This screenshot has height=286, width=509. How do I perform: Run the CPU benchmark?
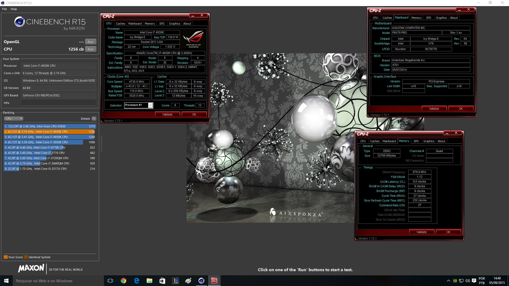coord(90,49)
